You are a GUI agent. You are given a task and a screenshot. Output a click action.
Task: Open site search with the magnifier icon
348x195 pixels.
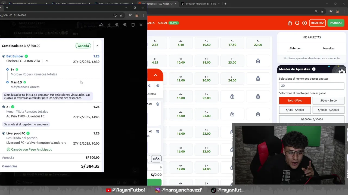(297, 23)
